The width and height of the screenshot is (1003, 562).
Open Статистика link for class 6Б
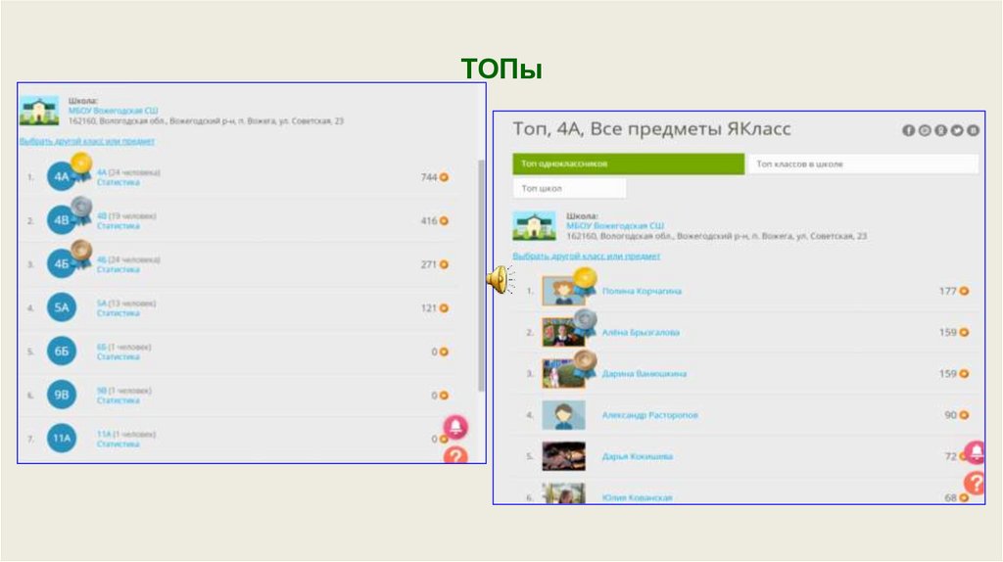click(118, 356)
